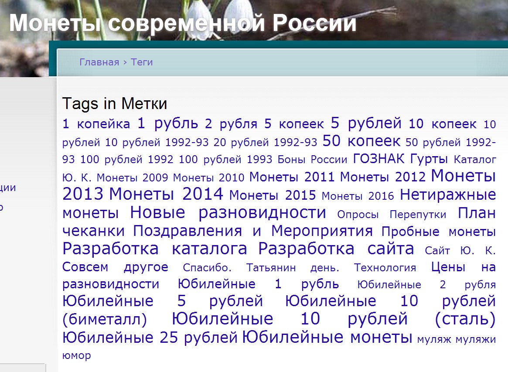The image size is (508, 372).
Task: Click the Монеты 2016 tag
Action: point(358,196)
